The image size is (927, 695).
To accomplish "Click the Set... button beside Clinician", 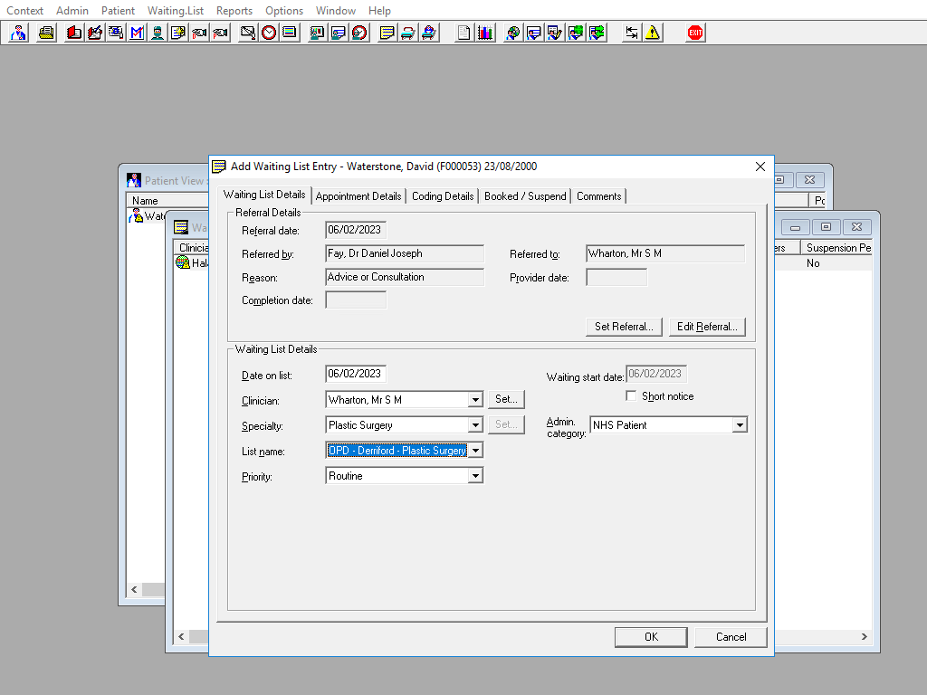I will (x=506, y=399).
